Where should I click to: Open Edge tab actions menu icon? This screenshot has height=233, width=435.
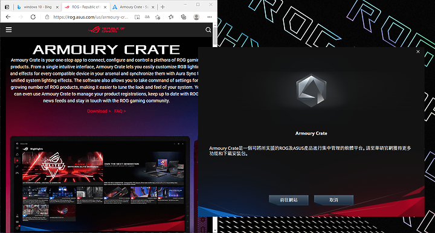coord(7,7)
